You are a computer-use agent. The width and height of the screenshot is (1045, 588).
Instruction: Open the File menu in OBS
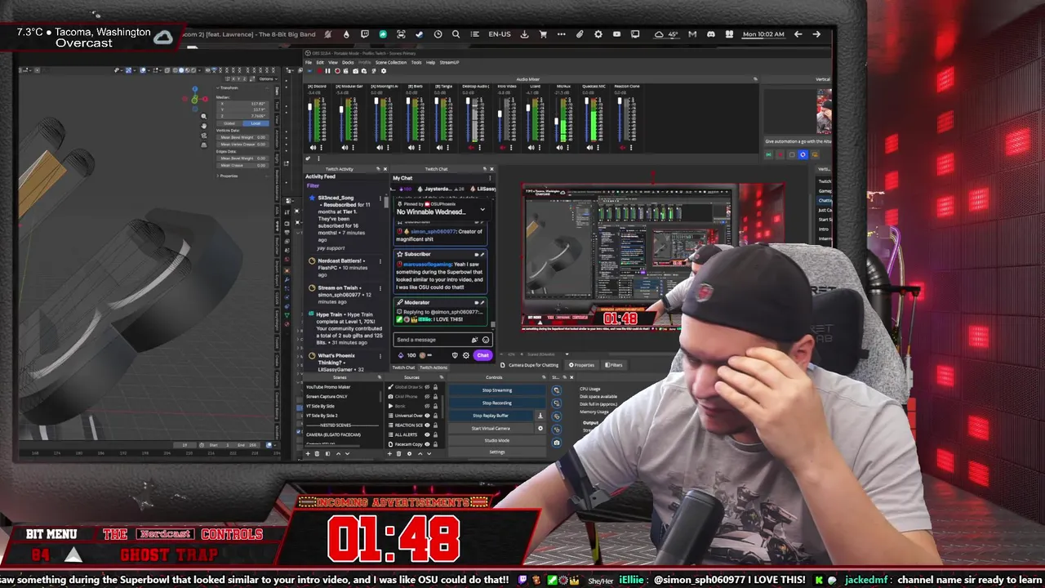click(x=309, y=62)
